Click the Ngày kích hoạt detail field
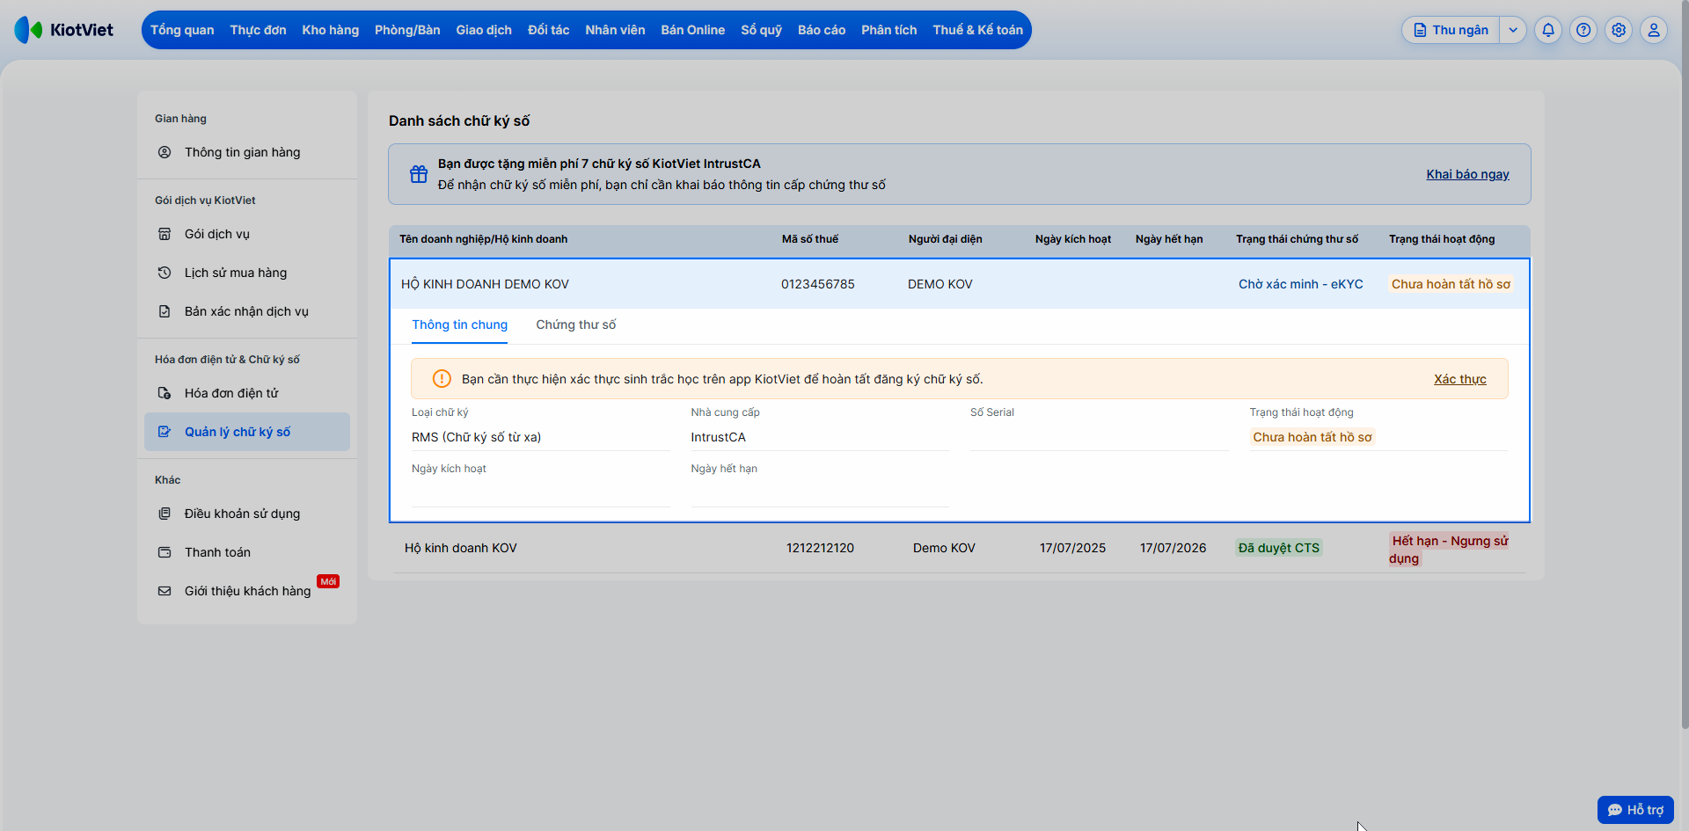The image size is (1689, 831). (x=541, y=493)
